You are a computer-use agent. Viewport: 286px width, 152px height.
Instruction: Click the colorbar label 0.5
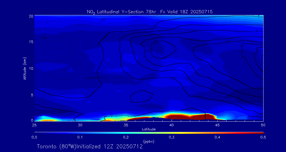[x=263, y=137]
